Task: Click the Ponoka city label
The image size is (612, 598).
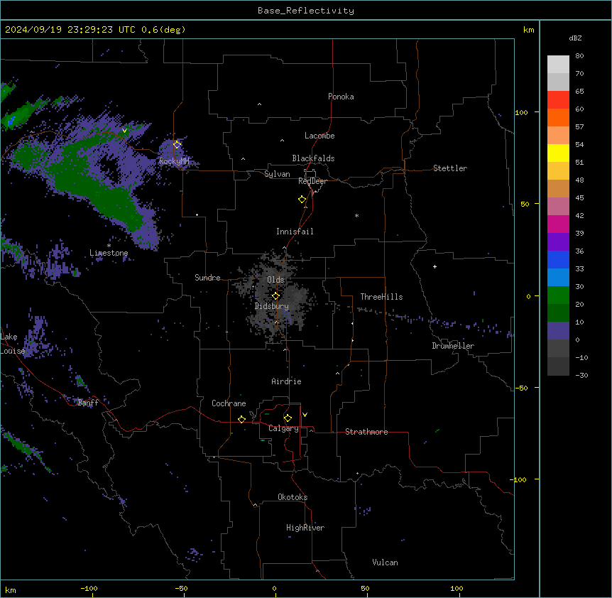Action: coord(341,97)
